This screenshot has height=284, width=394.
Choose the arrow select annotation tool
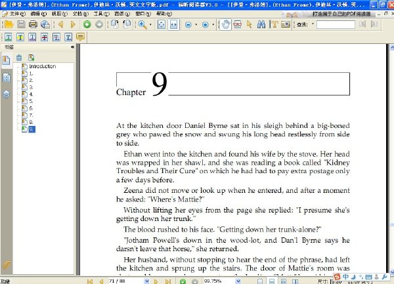(250, 24)
